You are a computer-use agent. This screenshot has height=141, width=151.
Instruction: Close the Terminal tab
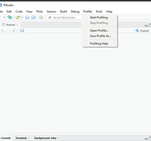[29, 138]
